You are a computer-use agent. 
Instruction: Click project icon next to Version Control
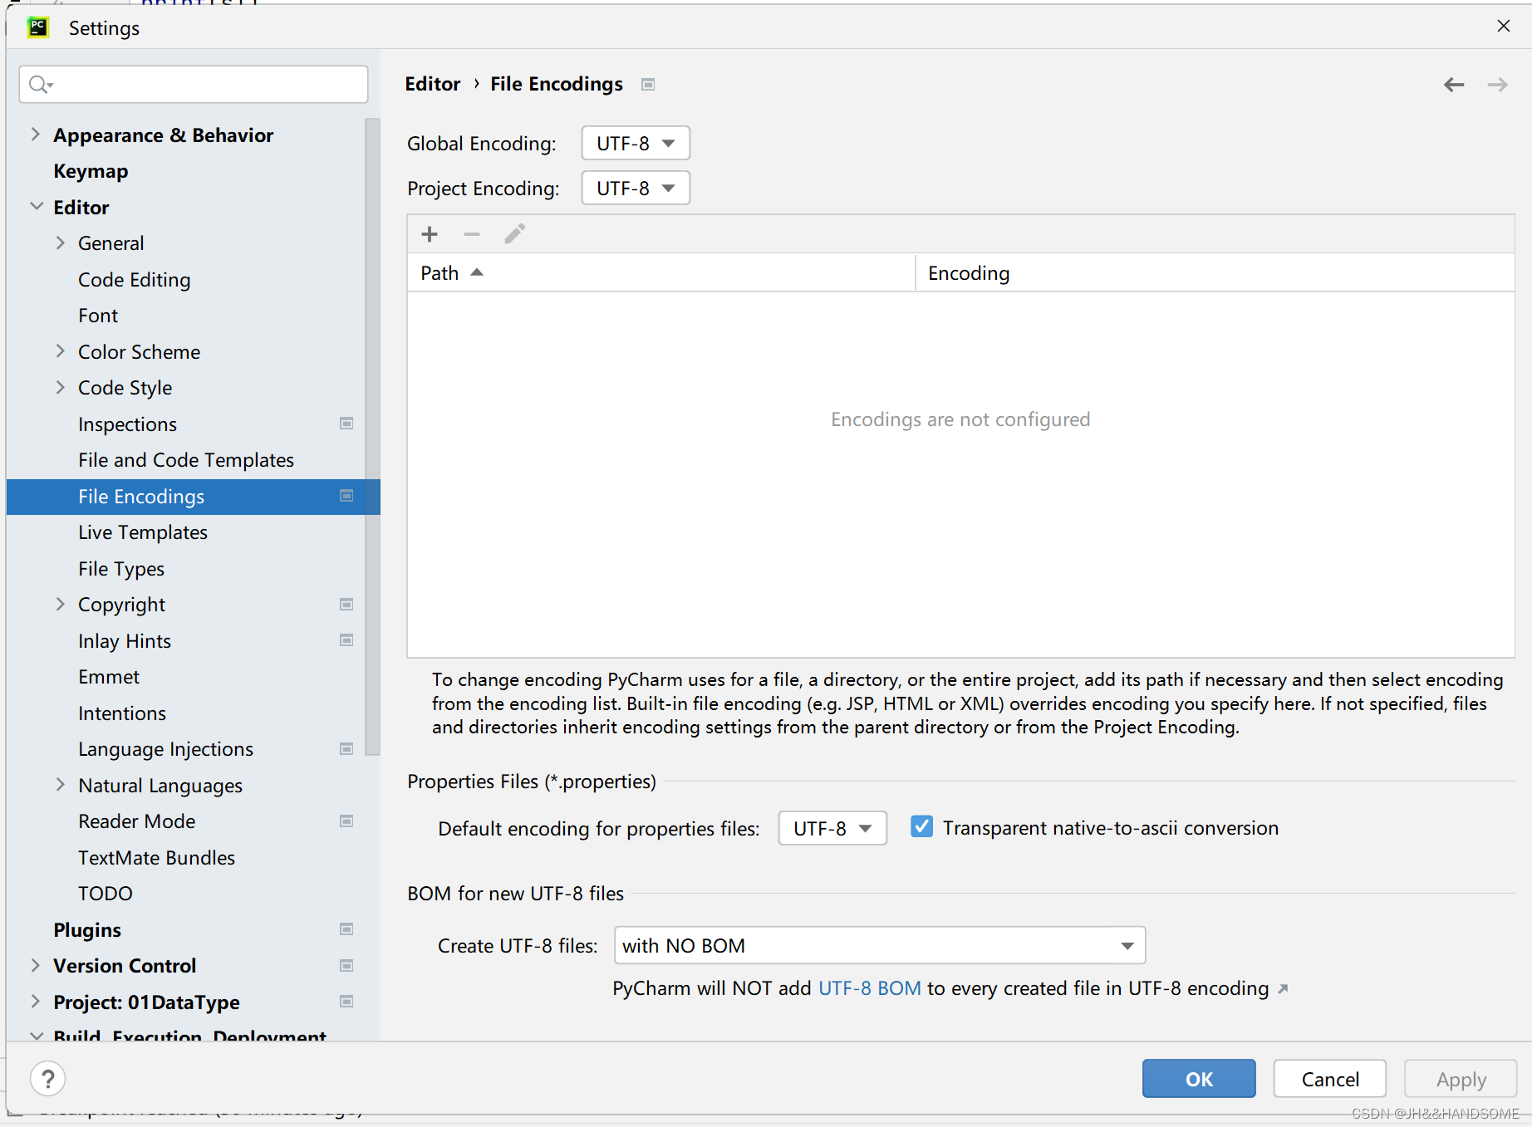pos(346,966)
